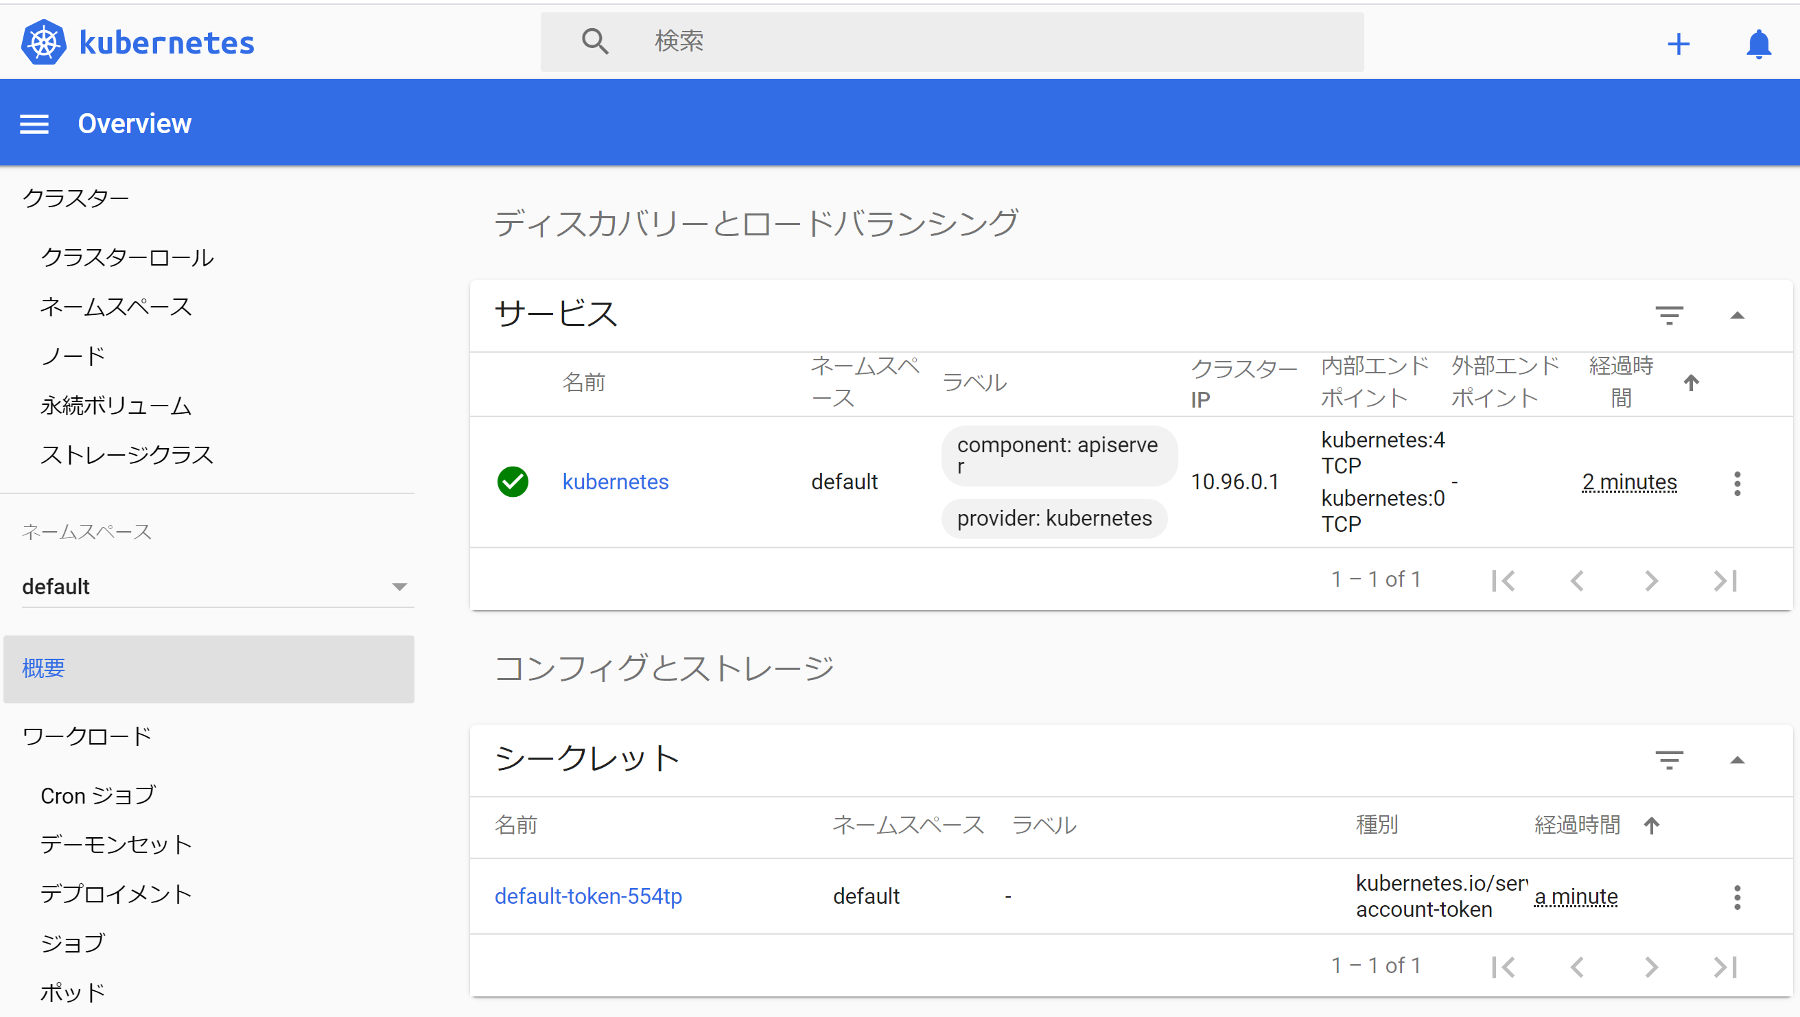Go to last page in サービス pagination
Viewport: 1800px width, 1017px height.
1725,580
